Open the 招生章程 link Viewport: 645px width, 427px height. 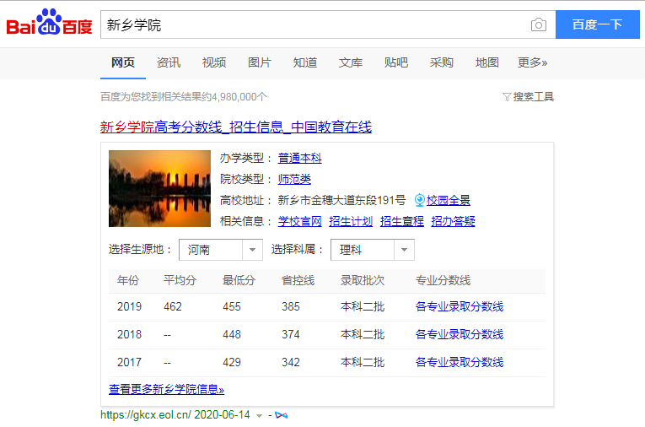pos(402,221)
